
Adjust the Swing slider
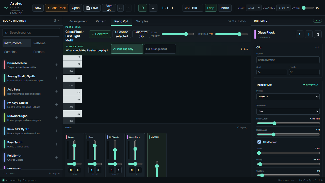(x=307, y=8)
